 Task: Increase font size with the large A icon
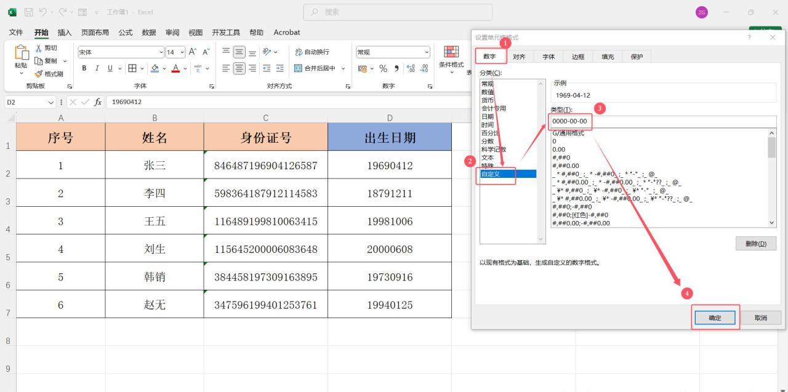click(193, 52)
